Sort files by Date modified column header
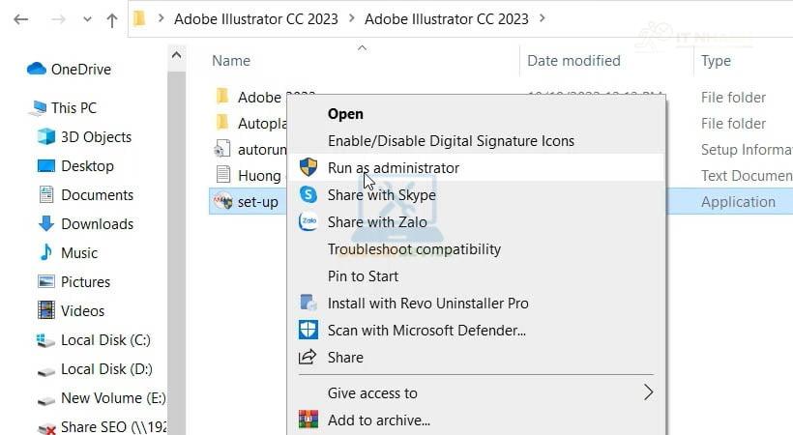The height and width of the screenshot is (435, 793). tap(573, 61)
